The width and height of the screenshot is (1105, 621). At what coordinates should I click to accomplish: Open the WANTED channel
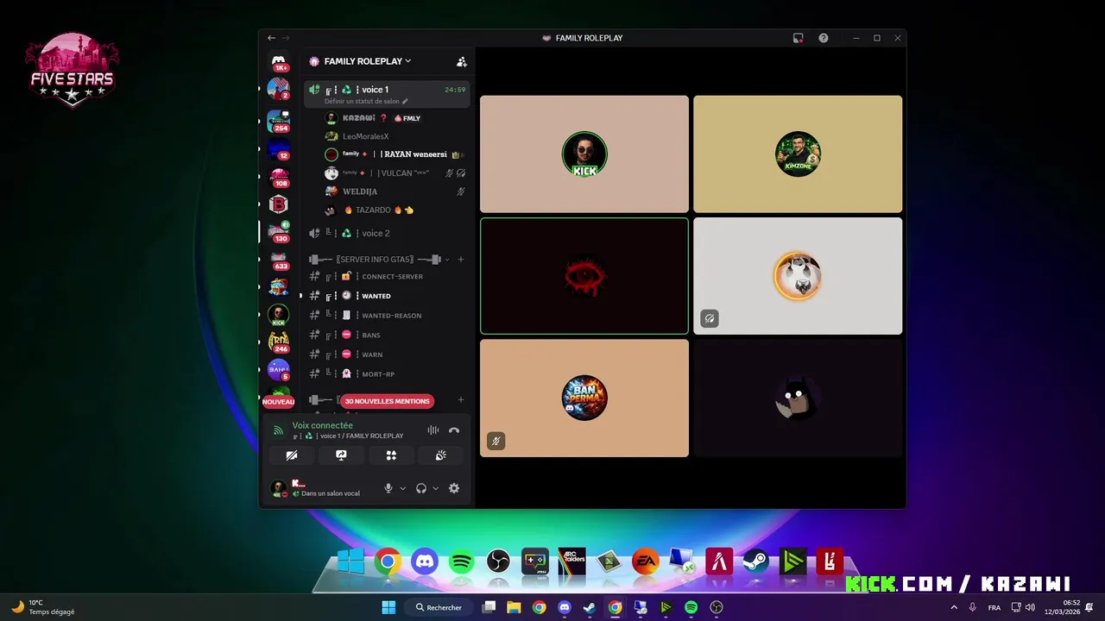coord(387,296)
